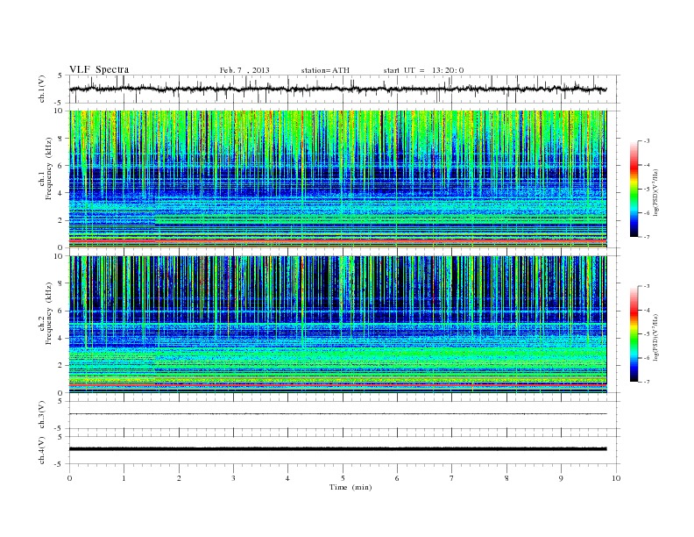694x537 pixels.
Task: Click the -5 label on ch.2 colorbar
Action: pos(647,334)
